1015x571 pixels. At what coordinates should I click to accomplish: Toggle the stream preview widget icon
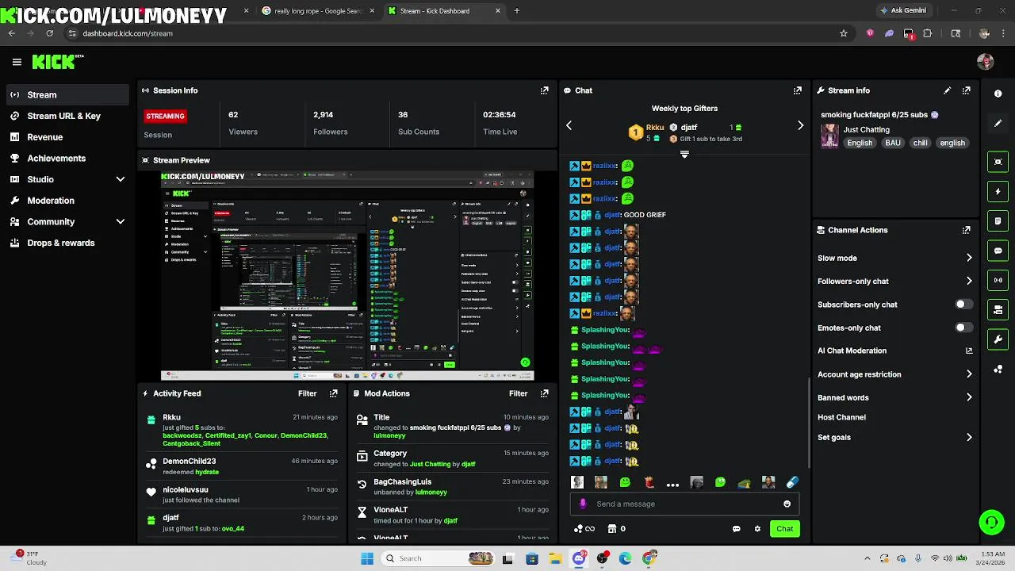(998, 162)
